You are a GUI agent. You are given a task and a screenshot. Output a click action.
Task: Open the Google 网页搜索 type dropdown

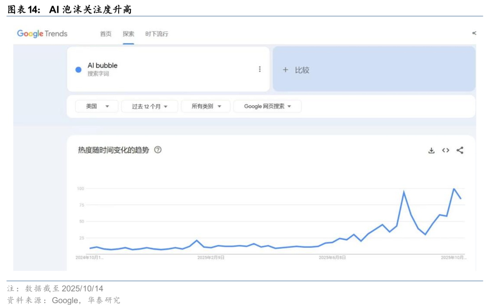click(x=267, y=106)
